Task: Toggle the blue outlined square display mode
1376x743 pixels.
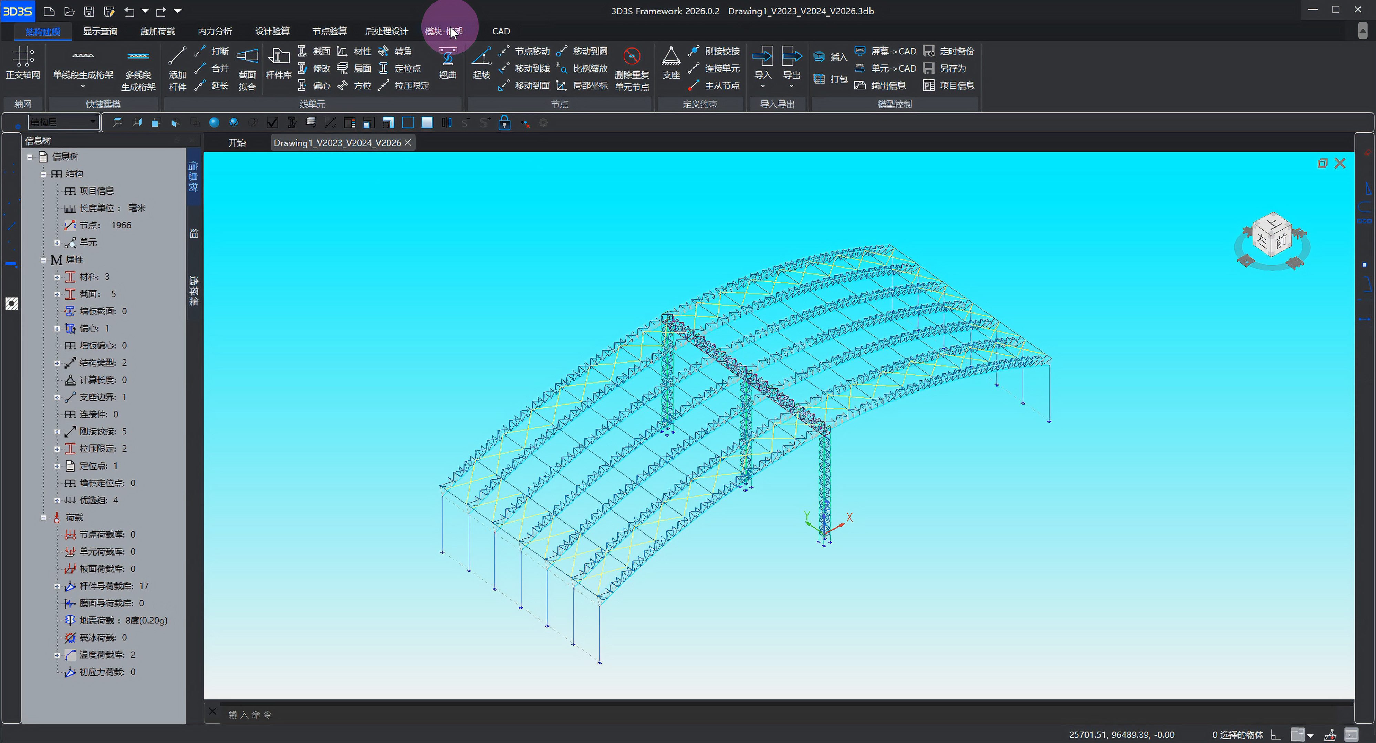Action: click(408, 123)
